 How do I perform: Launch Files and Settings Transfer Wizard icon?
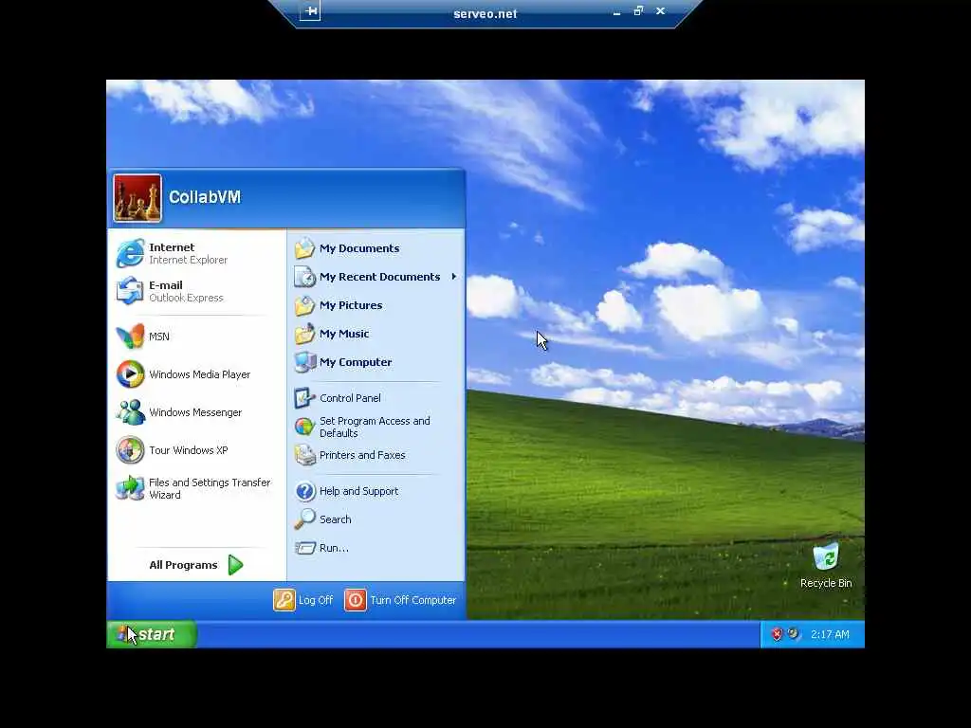(x=130, y=488)
